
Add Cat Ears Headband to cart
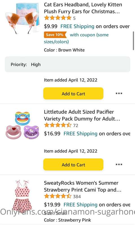pyautogui.click(x=73, y=94)
